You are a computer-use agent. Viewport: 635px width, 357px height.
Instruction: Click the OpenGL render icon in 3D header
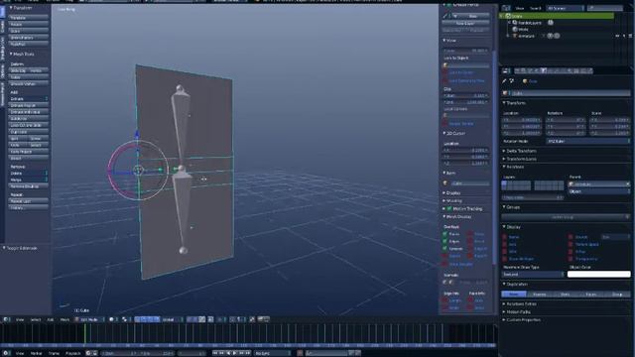260,319
